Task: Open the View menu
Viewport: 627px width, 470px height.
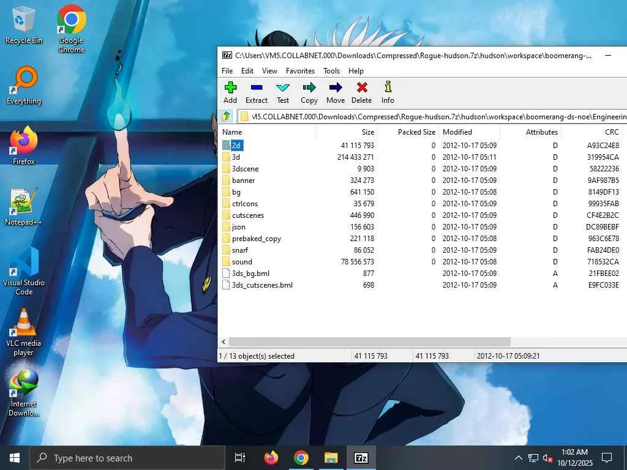Action: click(x=269, y=71)
